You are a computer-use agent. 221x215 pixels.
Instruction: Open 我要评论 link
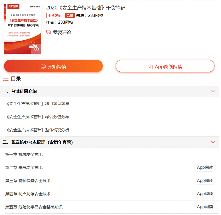click(x=62, y=33)
